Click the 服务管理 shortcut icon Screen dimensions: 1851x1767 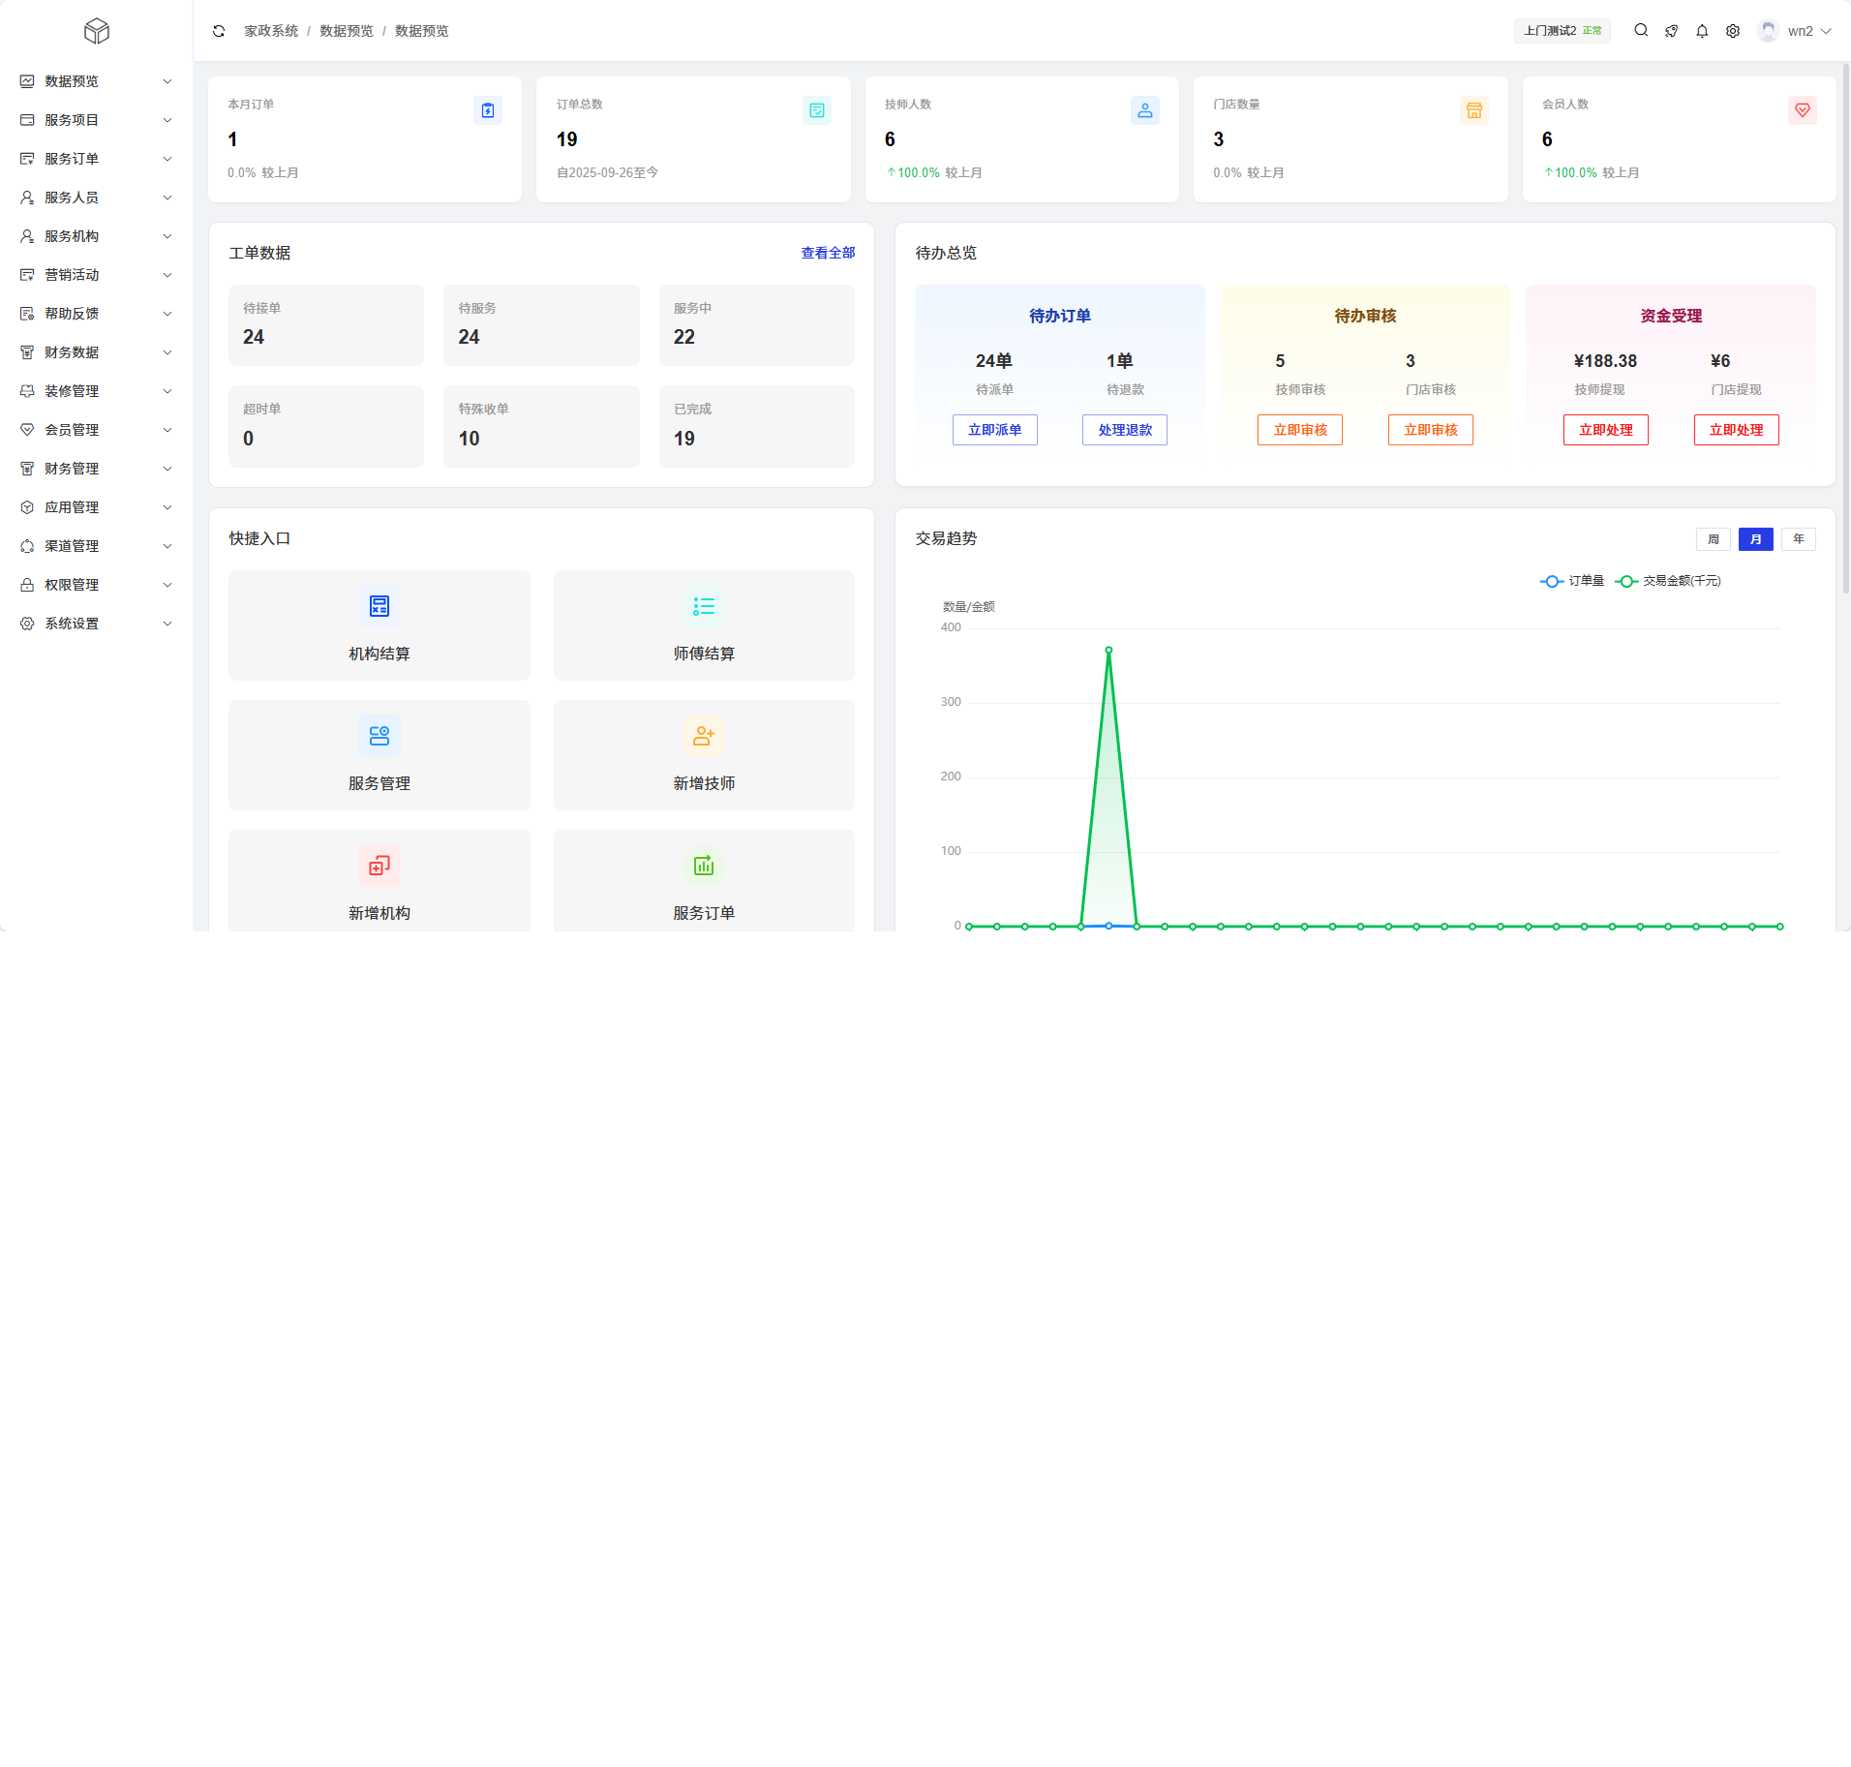[379, 736]
